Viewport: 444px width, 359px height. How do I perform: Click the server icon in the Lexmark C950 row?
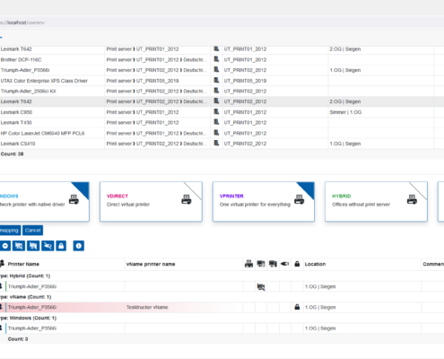tap(216, 111)
